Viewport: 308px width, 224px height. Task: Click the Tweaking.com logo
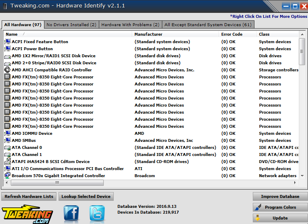[x=27, y=214]
